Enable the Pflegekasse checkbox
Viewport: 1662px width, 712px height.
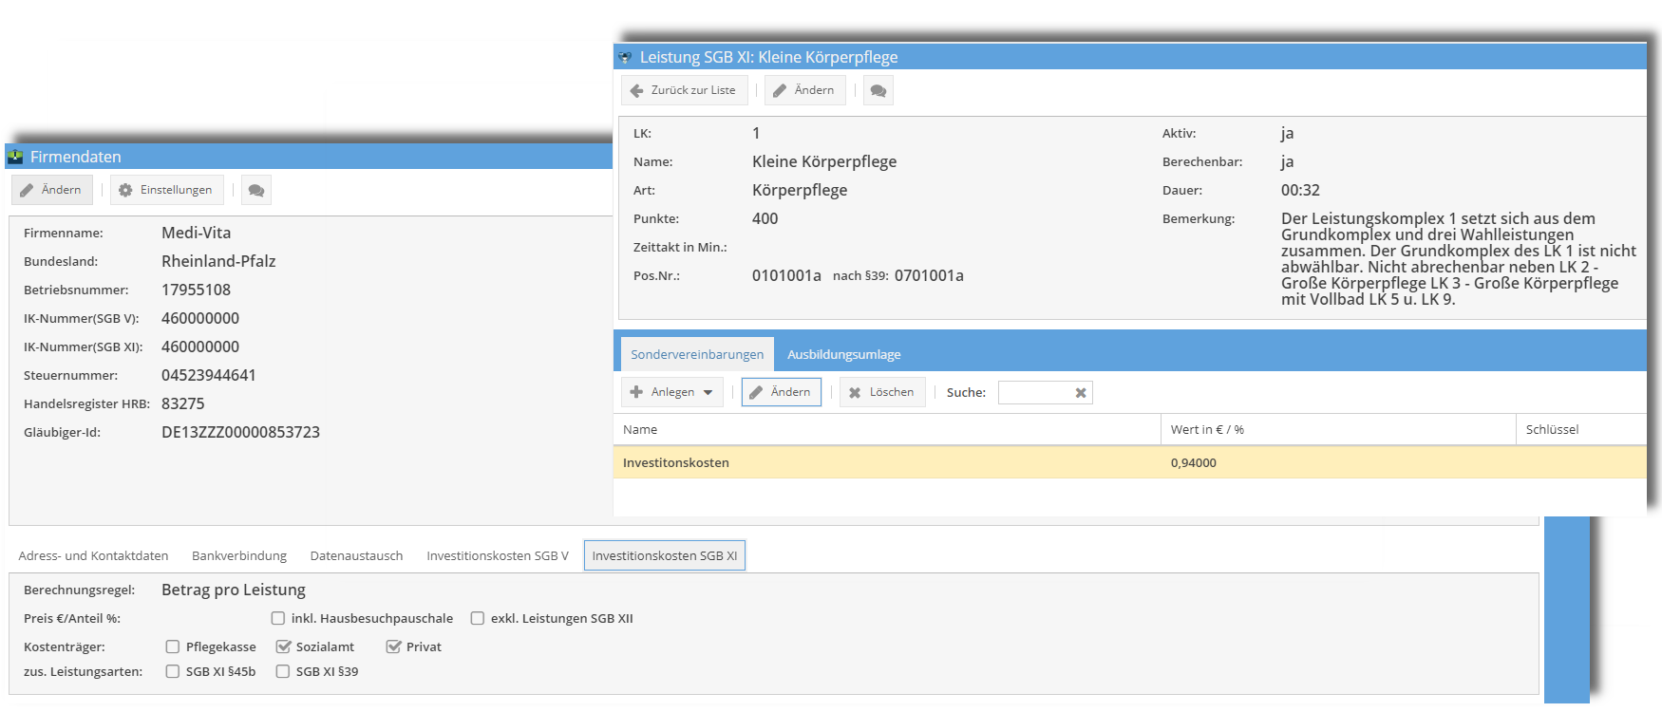[173, 646]
